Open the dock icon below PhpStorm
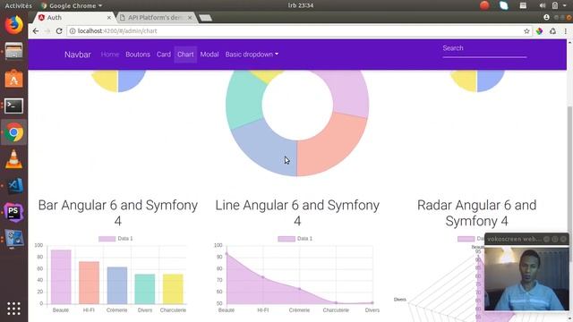Image resolution: width=573 pixels, height=322 pixels. [14, 239]
